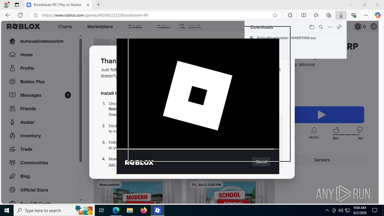Go back in the browser

[8, 15]
